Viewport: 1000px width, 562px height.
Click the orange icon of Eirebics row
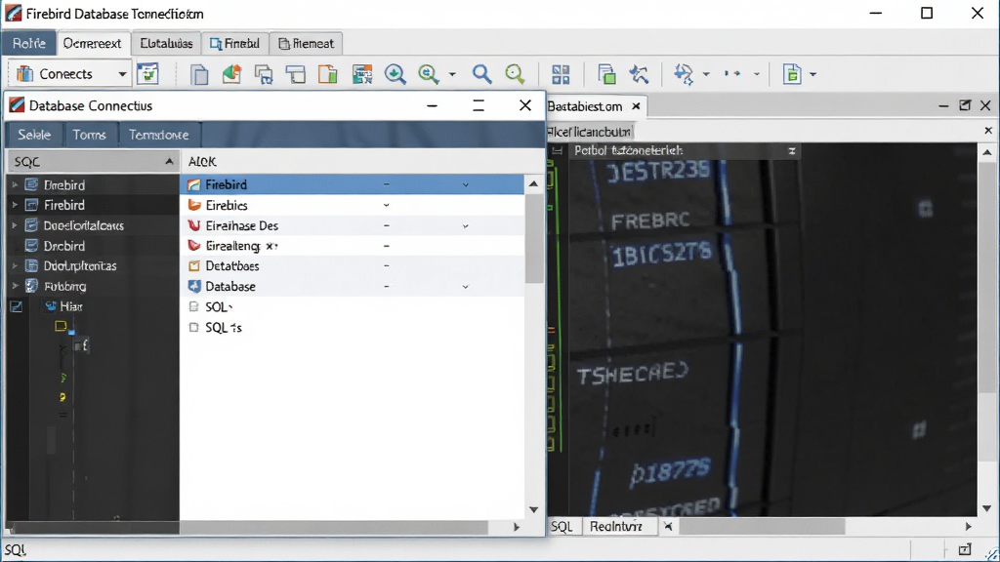point(194,205)
